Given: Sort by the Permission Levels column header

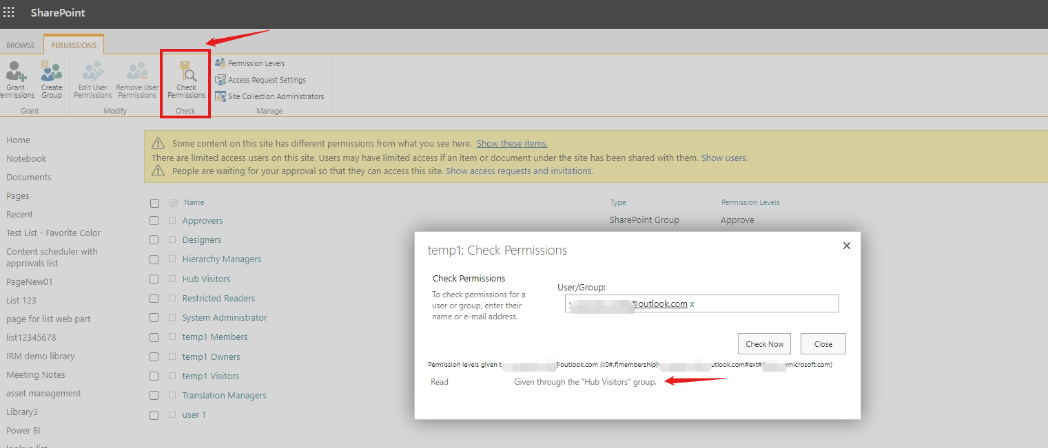Looking at the screenshot, I should [750, 203].
